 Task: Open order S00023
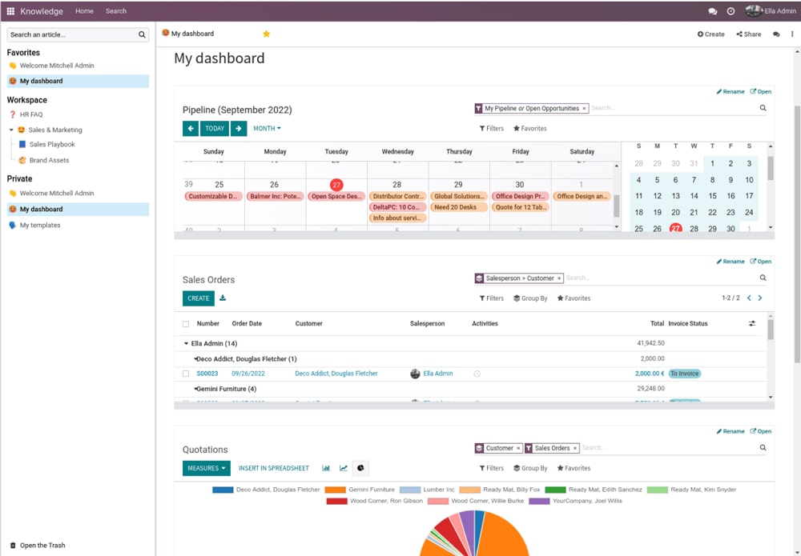(x=206, y=373)
